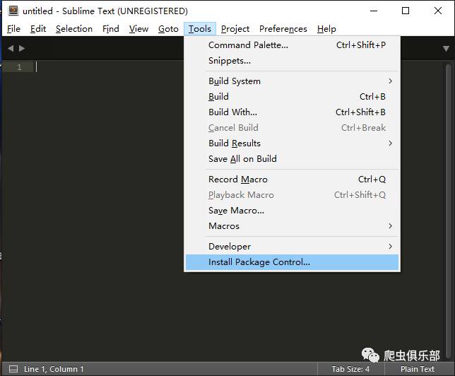Toggle the side bar panel icon in status bar
455x376 pixels.
(x=13, y=369)
